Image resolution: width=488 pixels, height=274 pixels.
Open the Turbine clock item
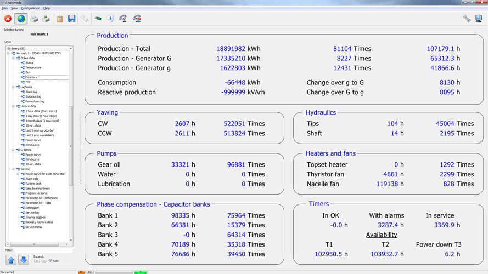pos(33,184)
